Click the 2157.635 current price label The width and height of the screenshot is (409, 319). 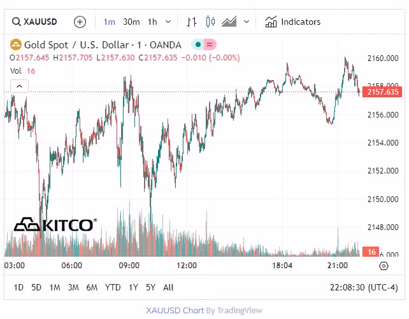[x=384, y=92]
